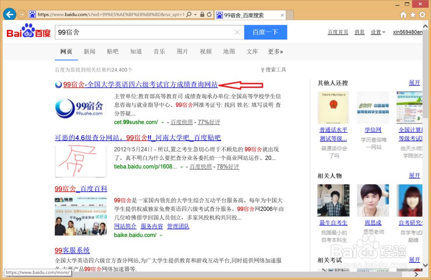Open 百度快照 for the tieba result
Viewport: 431px width, 280px height.
tap(200, 167)
